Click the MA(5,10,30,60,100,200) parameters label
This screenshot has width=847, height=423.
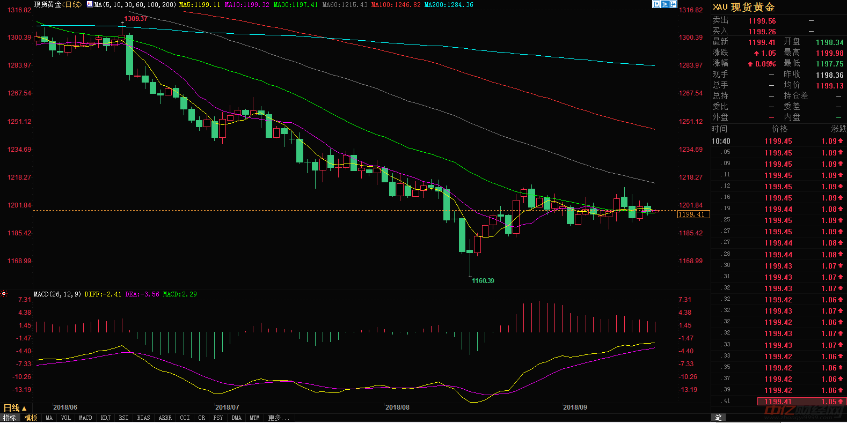coord(135,4)
